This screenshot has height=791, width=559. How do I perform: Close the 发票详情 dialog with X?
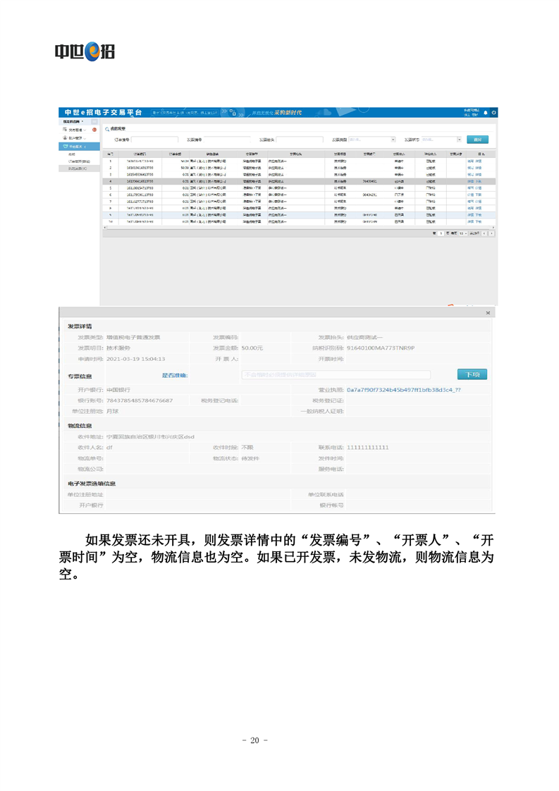[489, 312]
